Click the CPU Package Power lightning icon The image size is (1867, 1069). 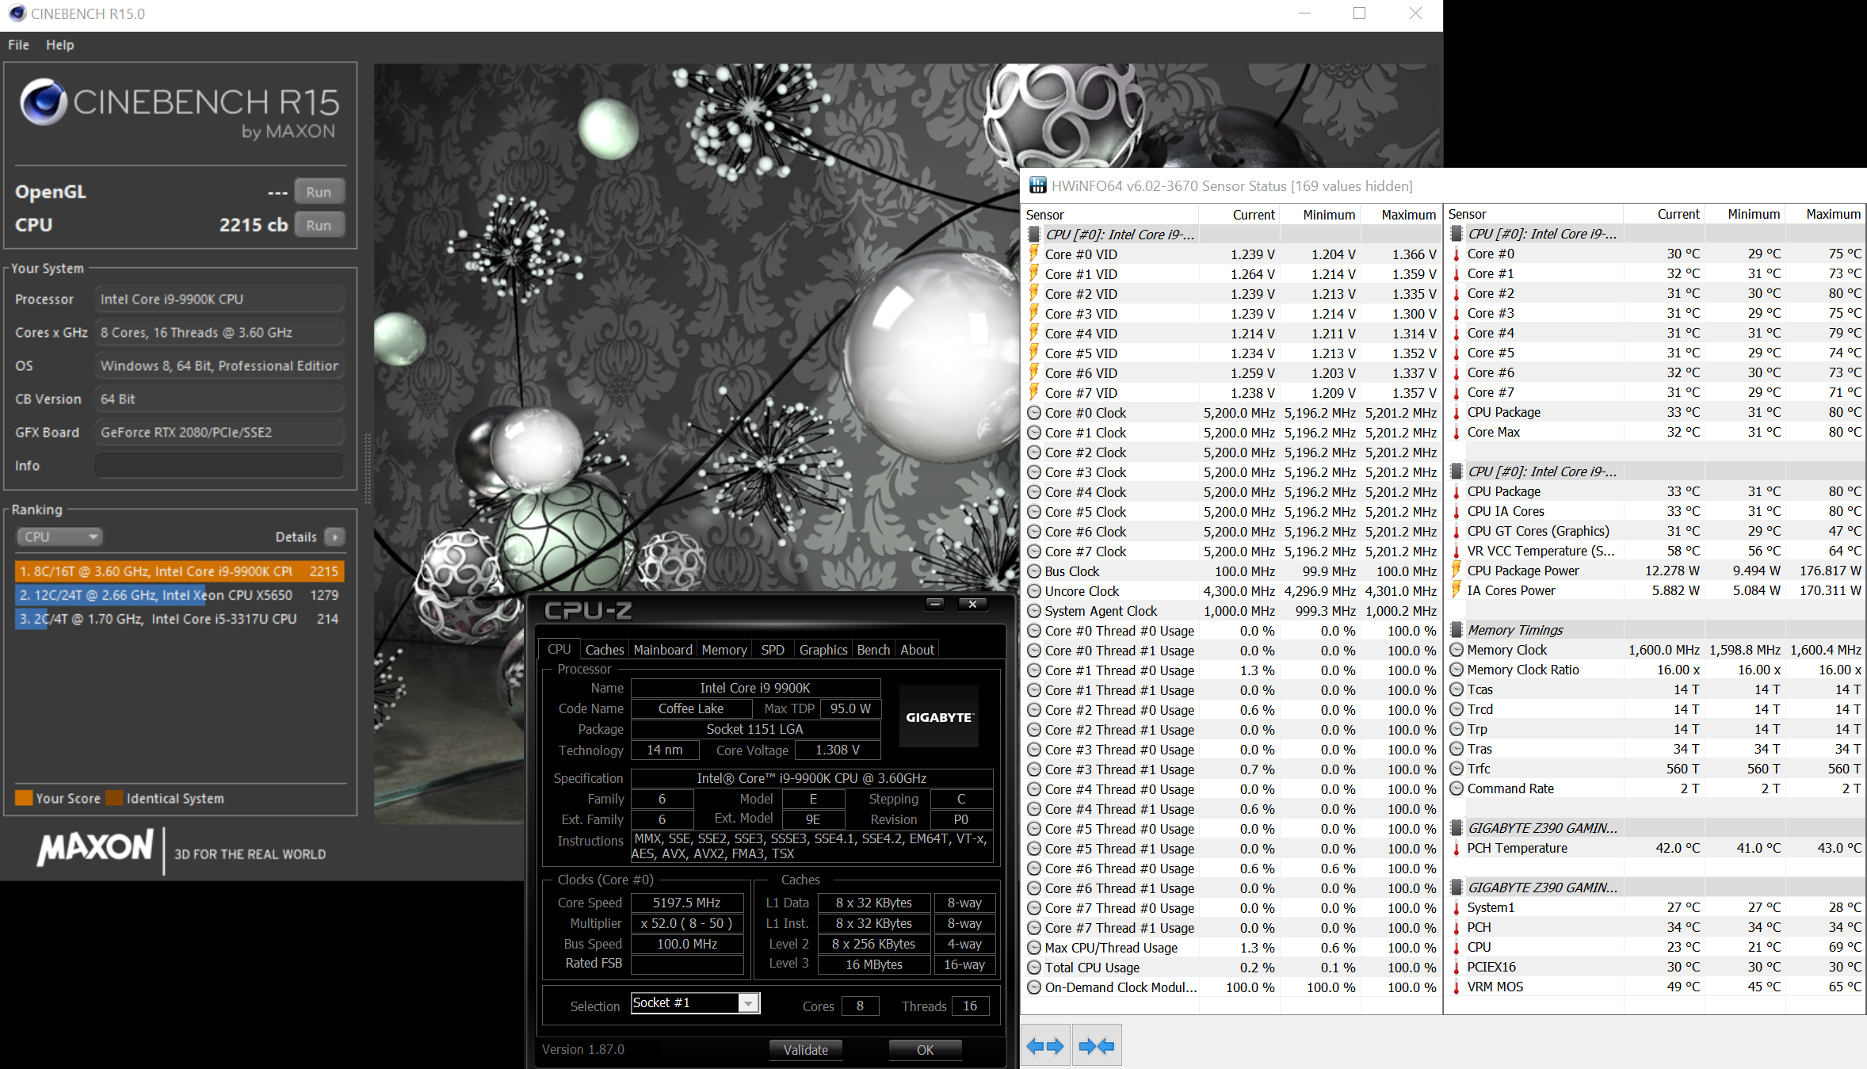tap(1457, 570)
